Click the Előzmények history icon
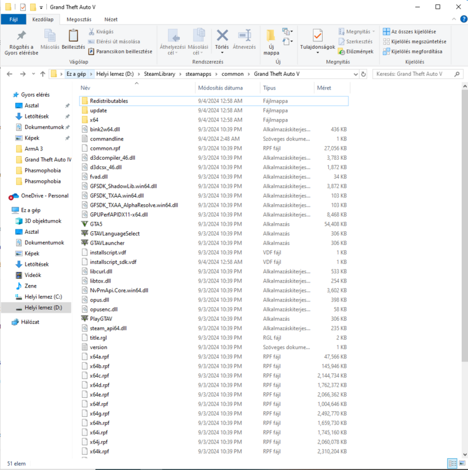Viewport: 468px width, 470px height. click(x=341, y=51)
